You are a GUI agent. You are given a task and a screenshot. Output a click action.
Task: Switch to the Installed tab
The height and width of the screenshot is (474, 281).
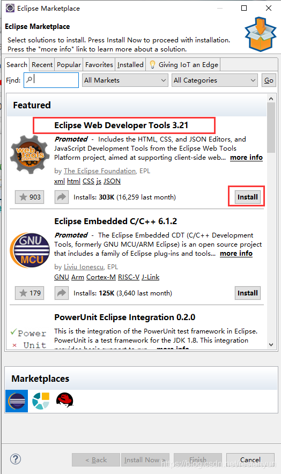[130, 65]
